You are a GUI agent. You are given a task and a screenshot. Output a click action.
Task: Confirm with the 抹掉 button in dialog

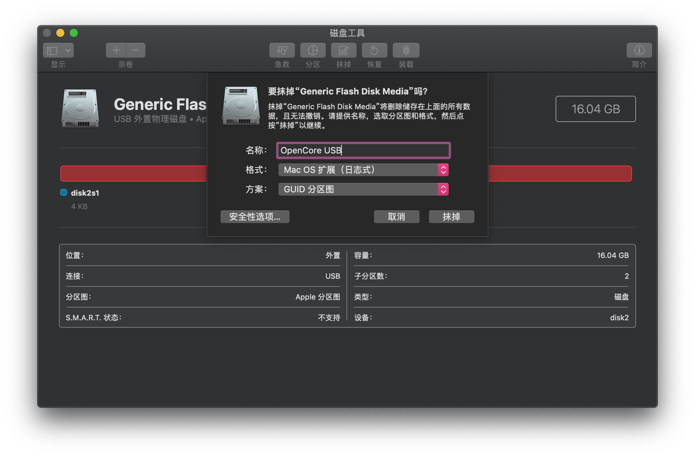point(451,217)
